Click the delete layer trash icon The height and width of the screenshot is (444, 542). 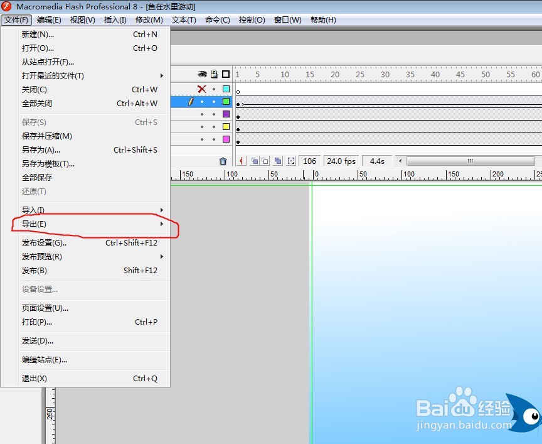click(x=223, y=161)
